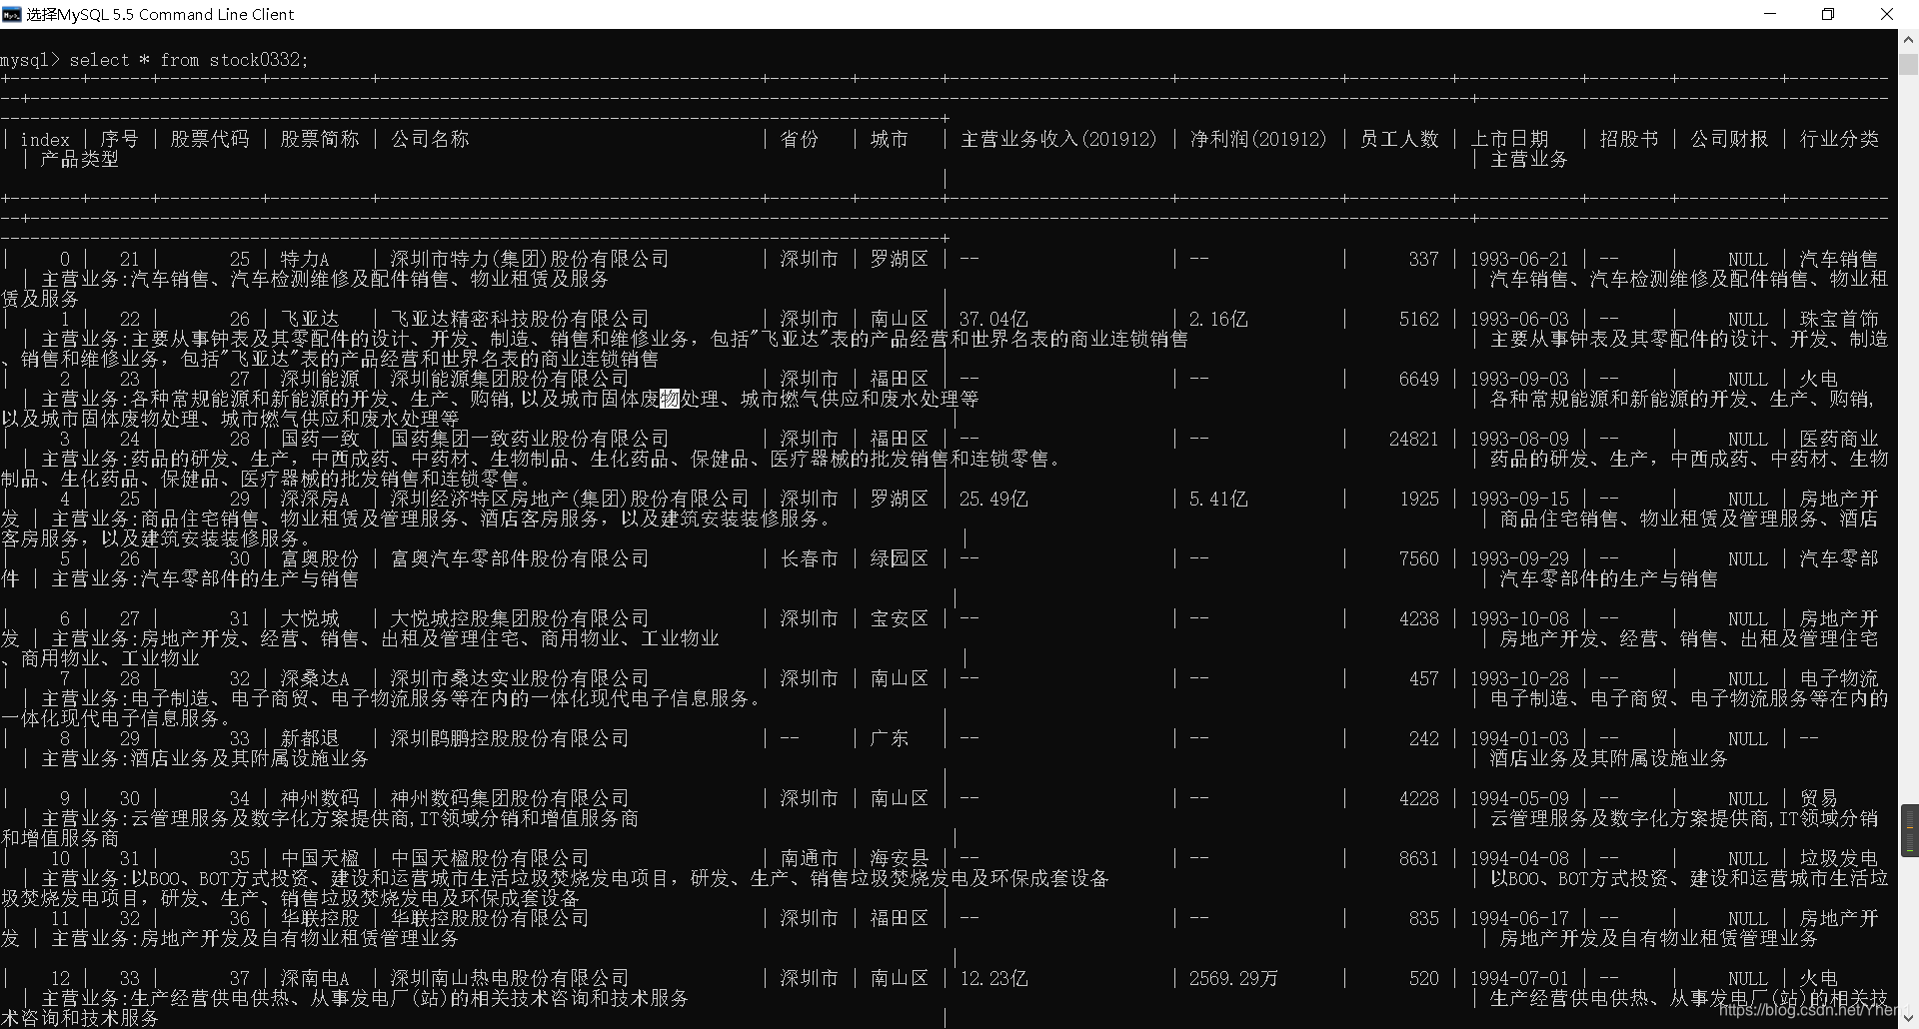Click the city value '绿园区'
This screenshot has width=1919, height=1029.
pos(899,558)
